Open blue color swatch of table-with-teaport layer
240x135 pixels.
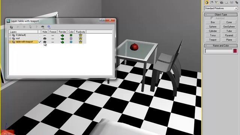[x=71, y=42]
